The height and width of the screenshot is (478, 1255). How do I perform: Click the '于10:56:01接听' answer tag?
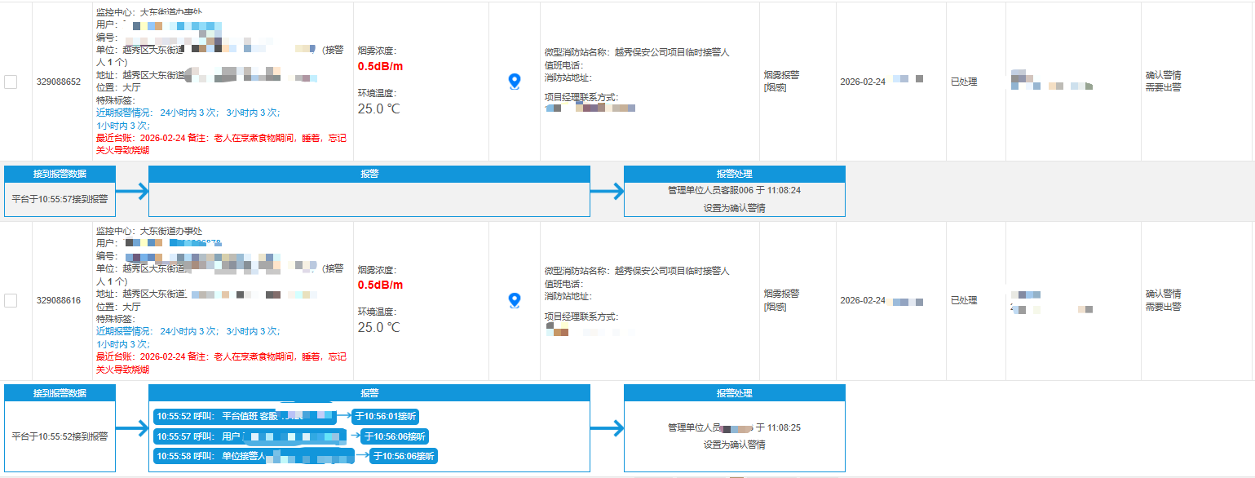pos(386,416)
